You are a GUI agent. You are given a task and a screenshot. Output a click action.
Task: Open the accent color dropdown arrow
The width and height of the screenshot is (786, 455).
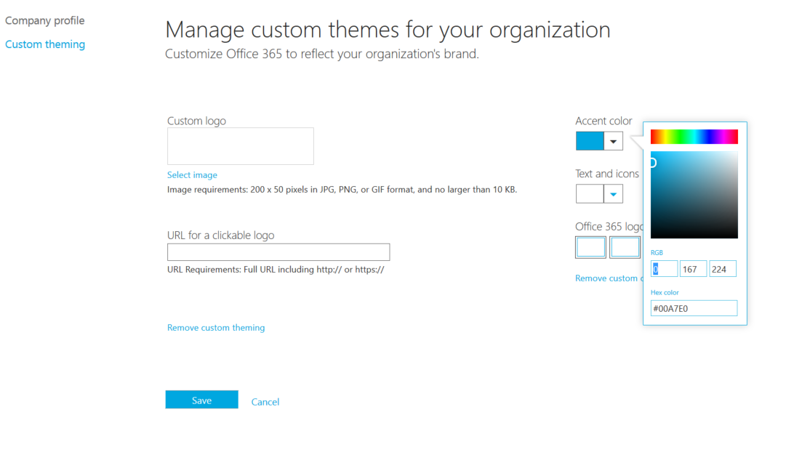[x=613, y=140]
